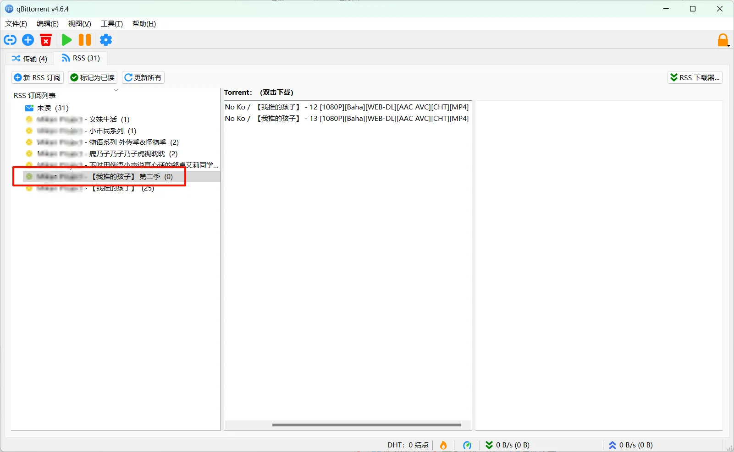Viewport: 734px width, 452px height.
Task: Click the upload speed 0 B/s status
Action: [630, 445]
